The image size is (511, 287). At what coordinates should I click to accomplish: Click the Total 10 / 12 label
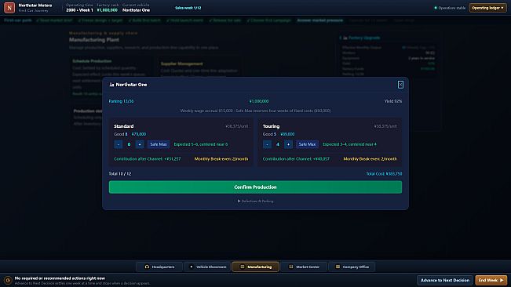click(x=120, y=174)
